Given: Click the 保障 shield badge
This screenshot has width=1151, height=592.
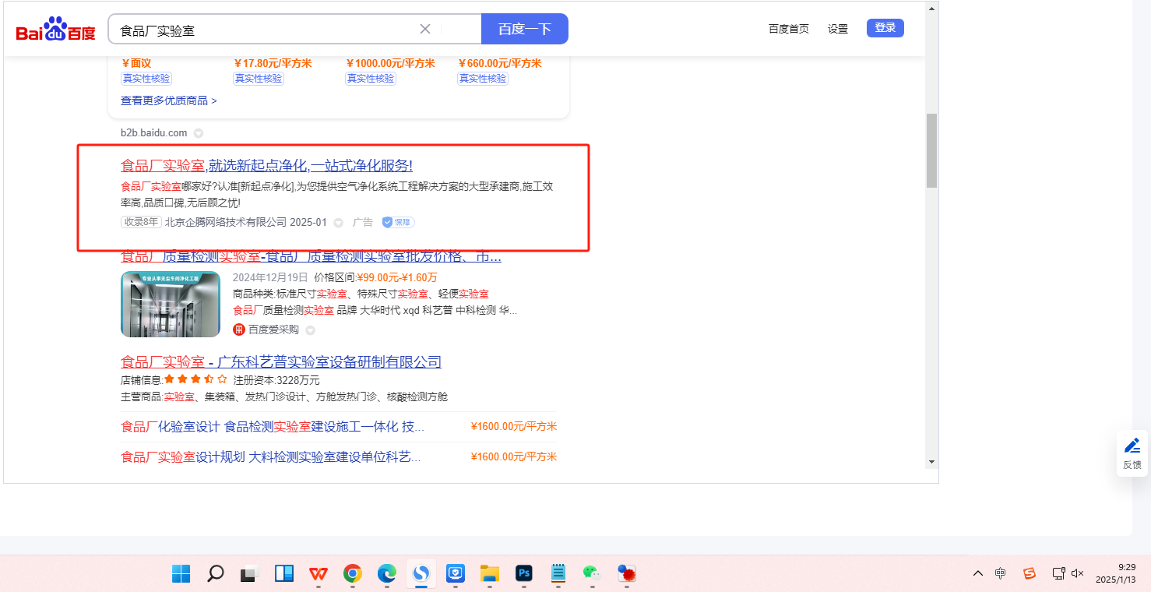Looking at the screenshot, I should coord(398,223).
